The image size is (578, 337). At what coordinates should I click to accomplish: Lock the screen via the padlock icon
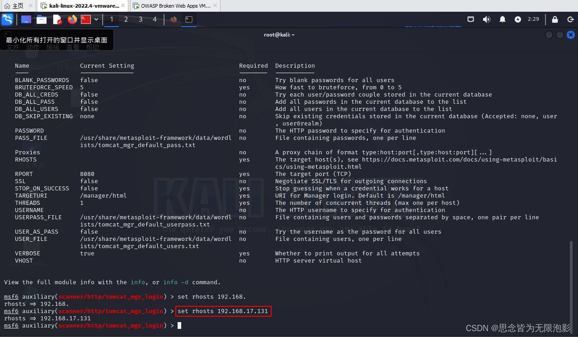point(555,19)
